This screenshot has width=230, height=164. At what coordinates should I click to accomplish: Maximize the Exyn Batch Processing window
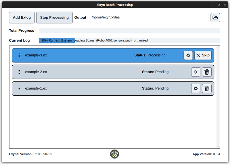coord(218,5)
